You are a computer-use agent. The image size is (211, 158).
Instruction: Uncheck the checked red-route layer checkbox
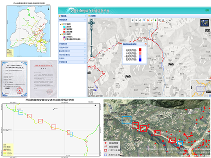tap(66, 39)
